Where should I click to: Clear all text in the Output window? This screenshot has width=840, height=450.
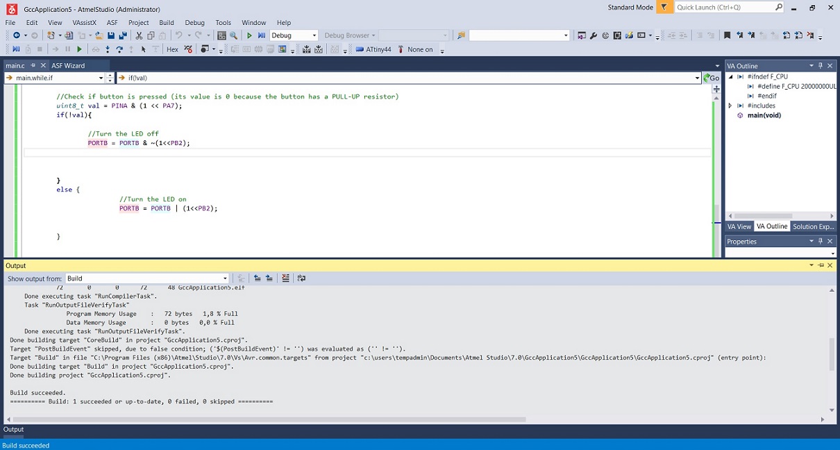285,278
